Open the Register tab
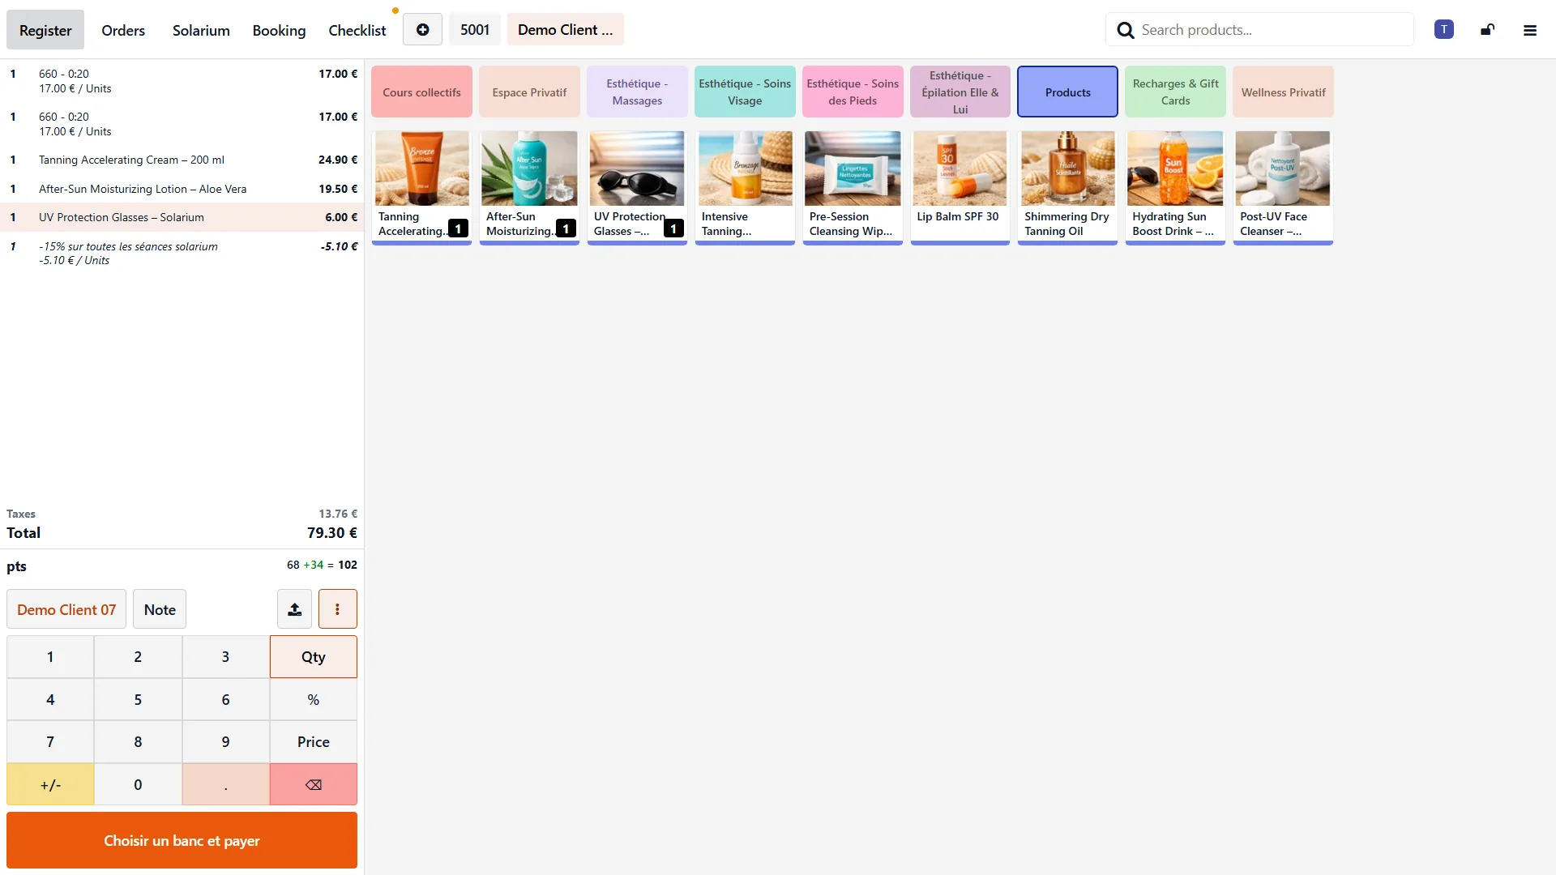 pyautogui.click(x=45, y=30)
